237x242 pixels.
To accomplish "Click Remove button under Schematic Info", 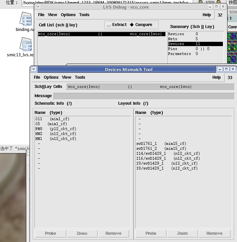I will (114, 233).
